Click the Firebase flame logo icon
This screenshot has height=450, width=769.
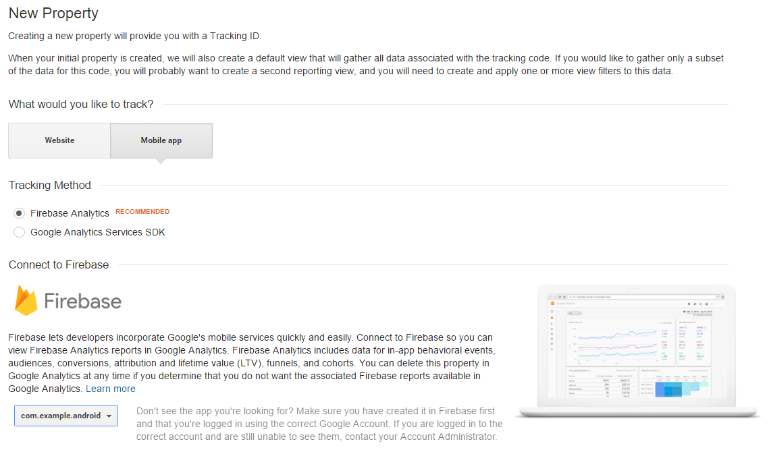[x=26, y=300]
